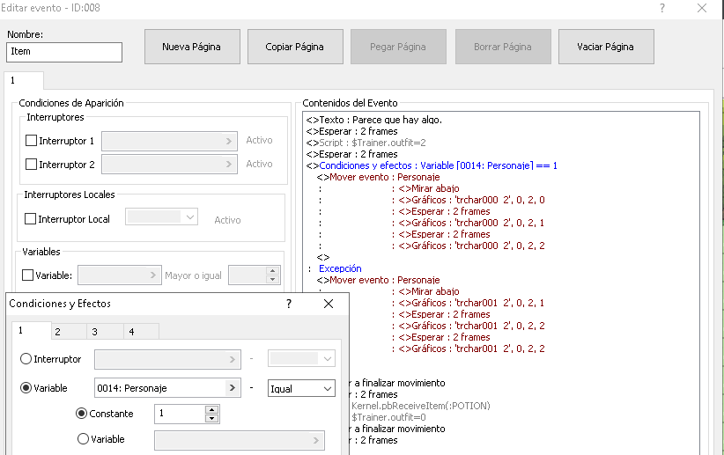The height and width of the screenshot is (455, 724).
Task: Select the Interruptor radio button
Action: (26, 359)
